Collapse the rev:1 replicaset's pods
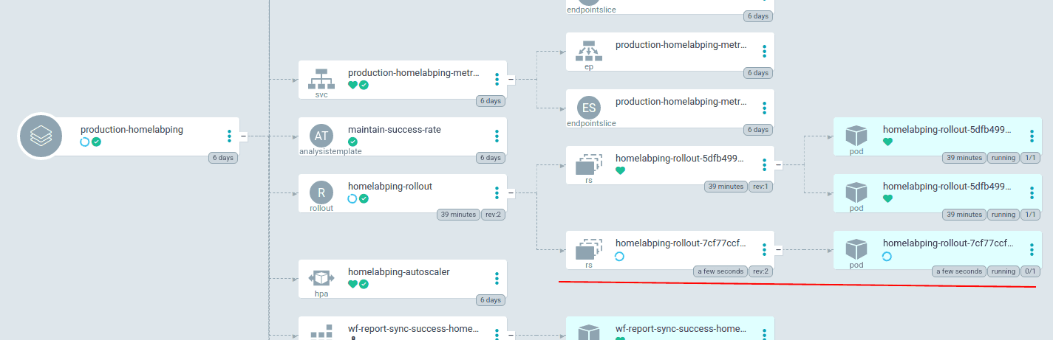Image resolution: width=1053 pixels, height=340 pixels. [778, 164]
